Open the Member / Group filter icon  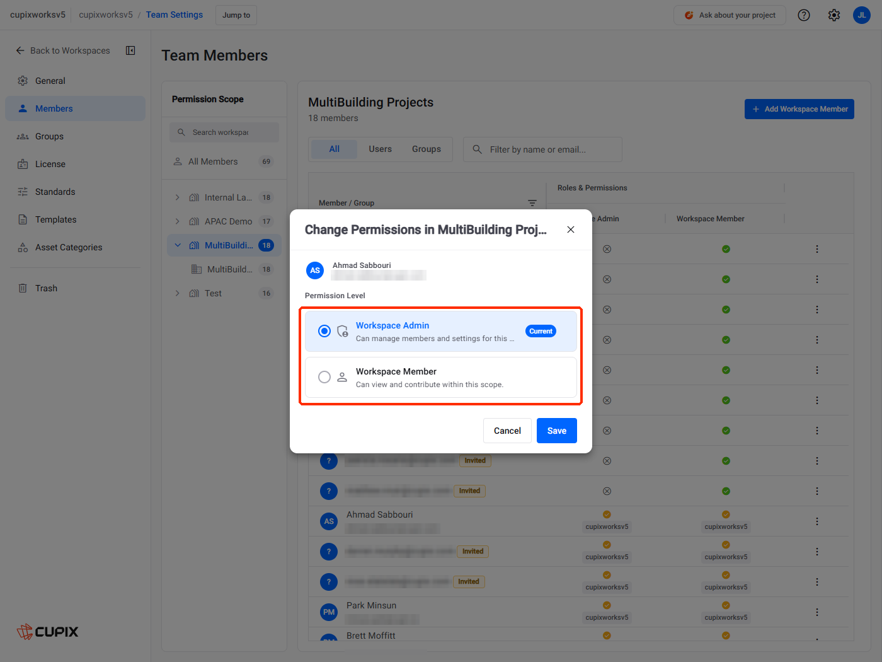[532, 203]
